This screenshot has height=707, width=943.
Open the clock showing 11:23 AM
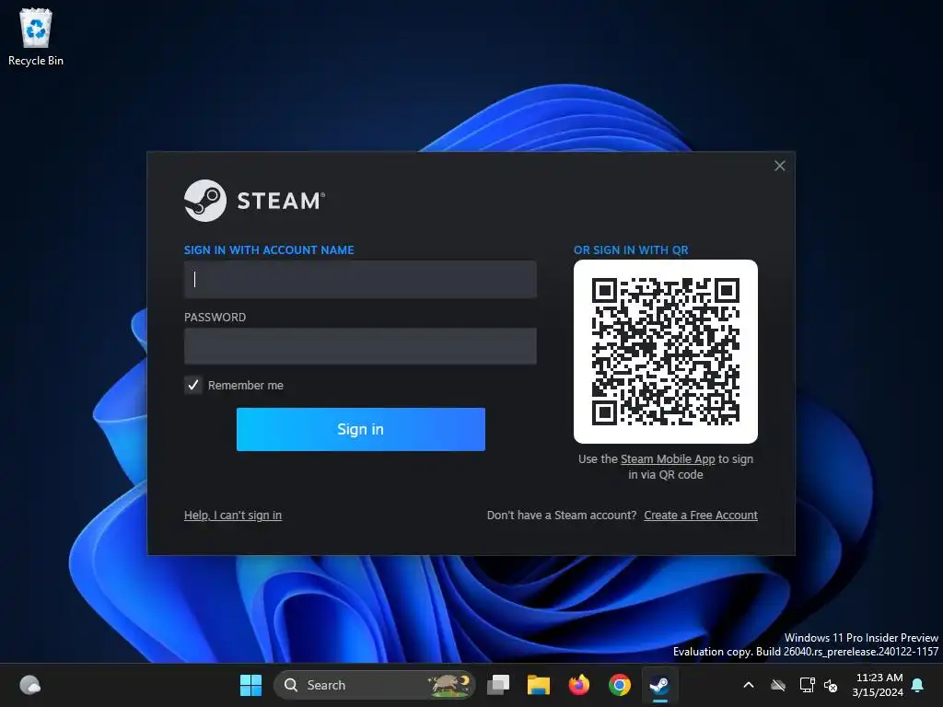pyautogui.click(x=878, y=685)
